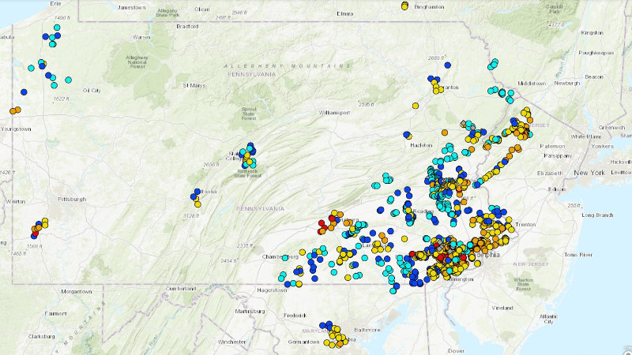
Task: Click the Parsippany label
Action: tap(558, 155)
